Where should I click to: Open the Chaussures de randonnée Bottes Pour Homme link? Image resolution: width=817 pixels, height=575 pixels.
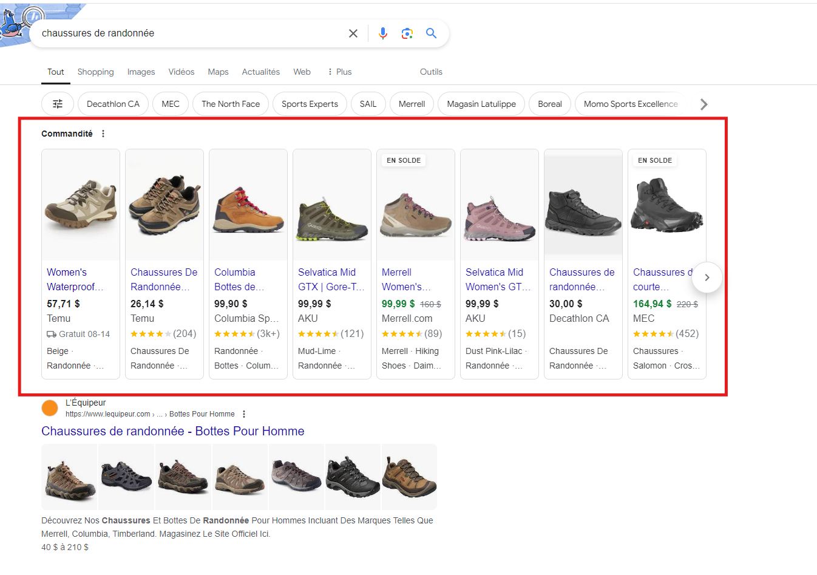(173, 431)
